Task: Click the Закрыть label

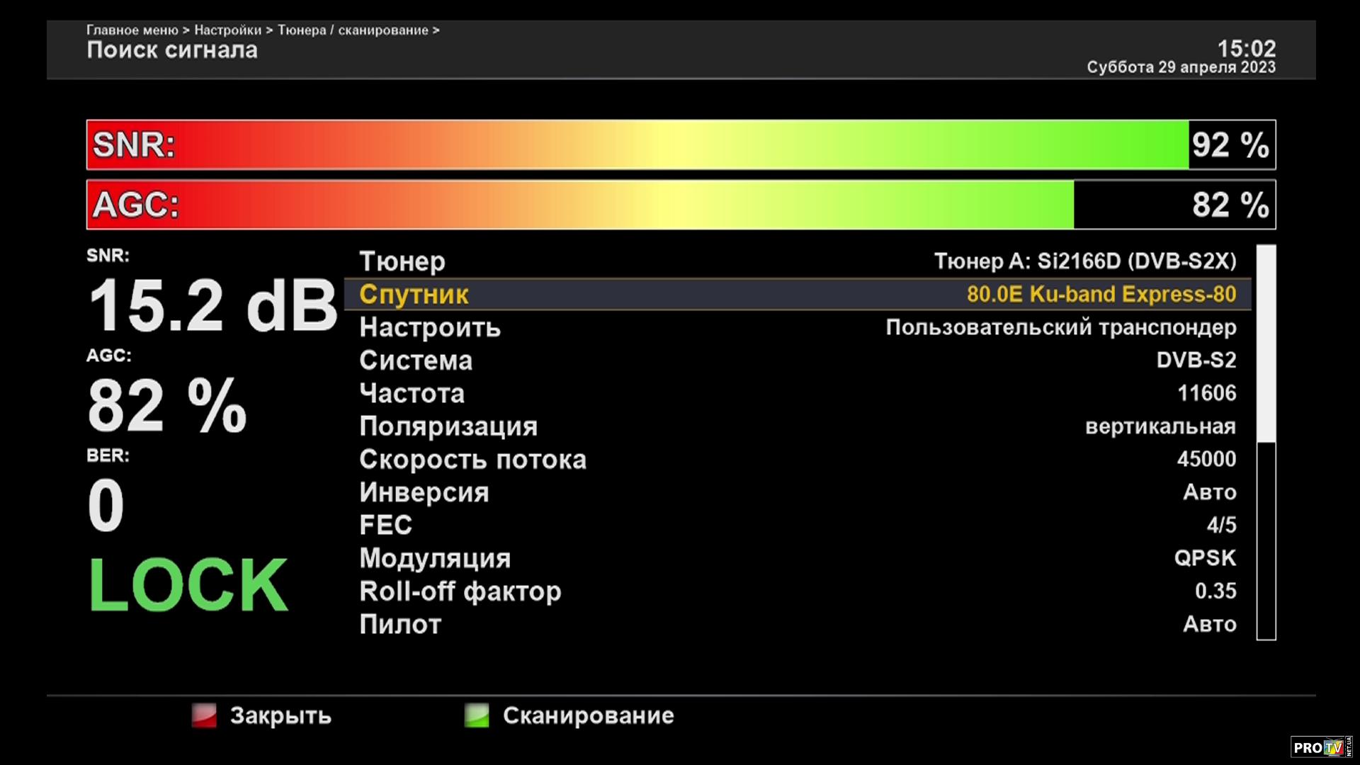Action: [x=280, y=715]
